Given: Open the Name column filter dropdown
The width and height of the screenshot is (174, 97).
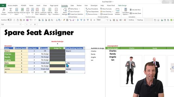Looking at the screenshot, I should [14, 48].
